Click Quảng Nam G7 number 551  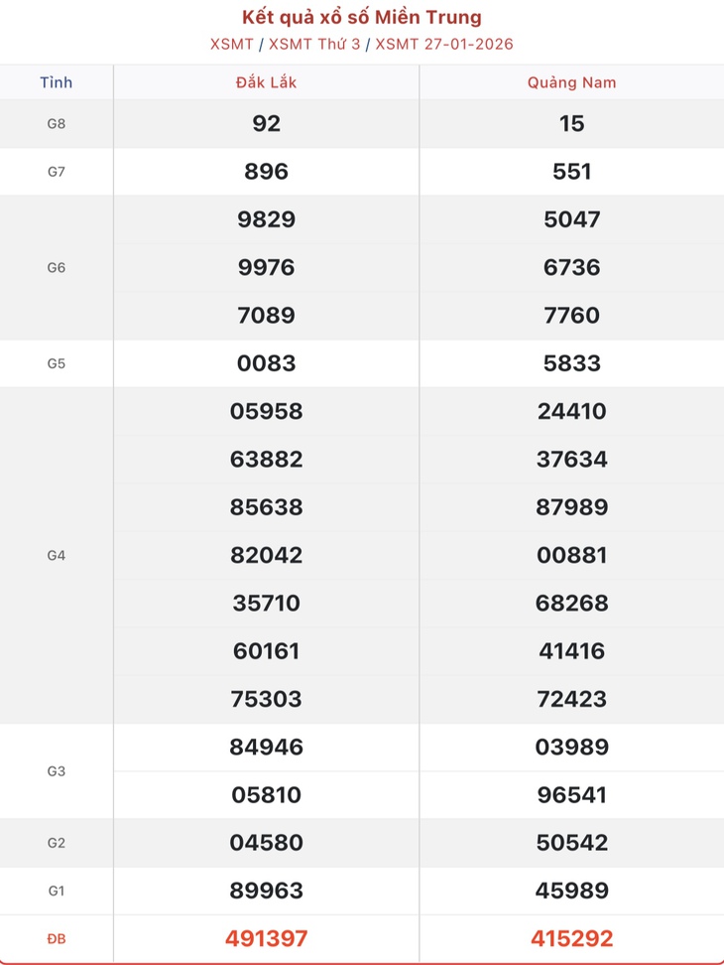(x=571, y=172)
